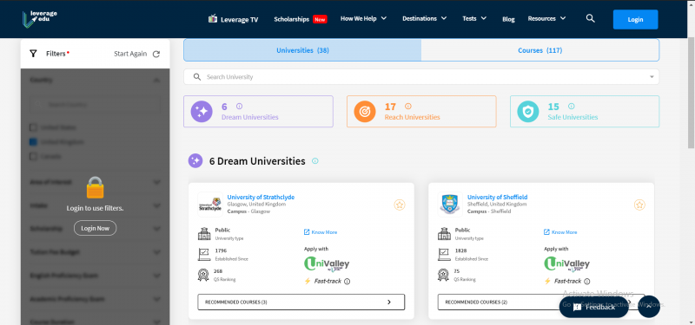Image resolution: width=695 pixels, height=325 pixels.
Task: Shortlist University of Sheffield with star icon
Action: pos(639,205)
